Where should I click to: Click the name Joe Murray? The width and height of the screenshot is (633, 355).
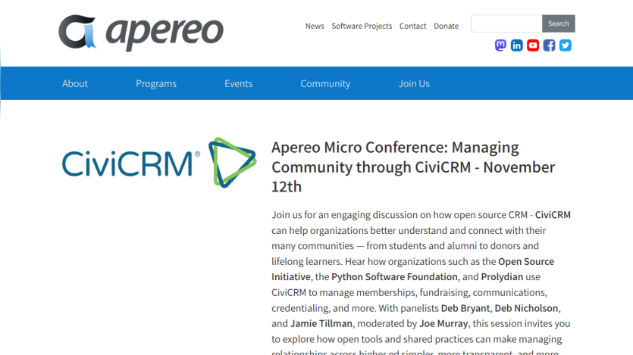(443, 323)
